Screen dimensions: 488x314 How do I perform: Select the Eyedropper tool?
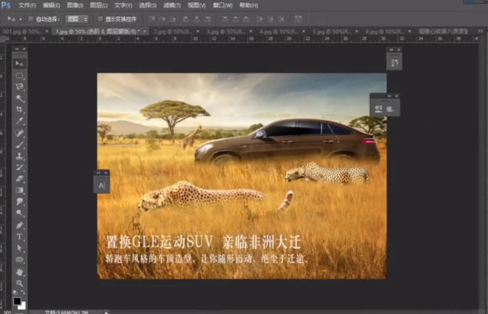pyautogui.click(x=20, y=121)
